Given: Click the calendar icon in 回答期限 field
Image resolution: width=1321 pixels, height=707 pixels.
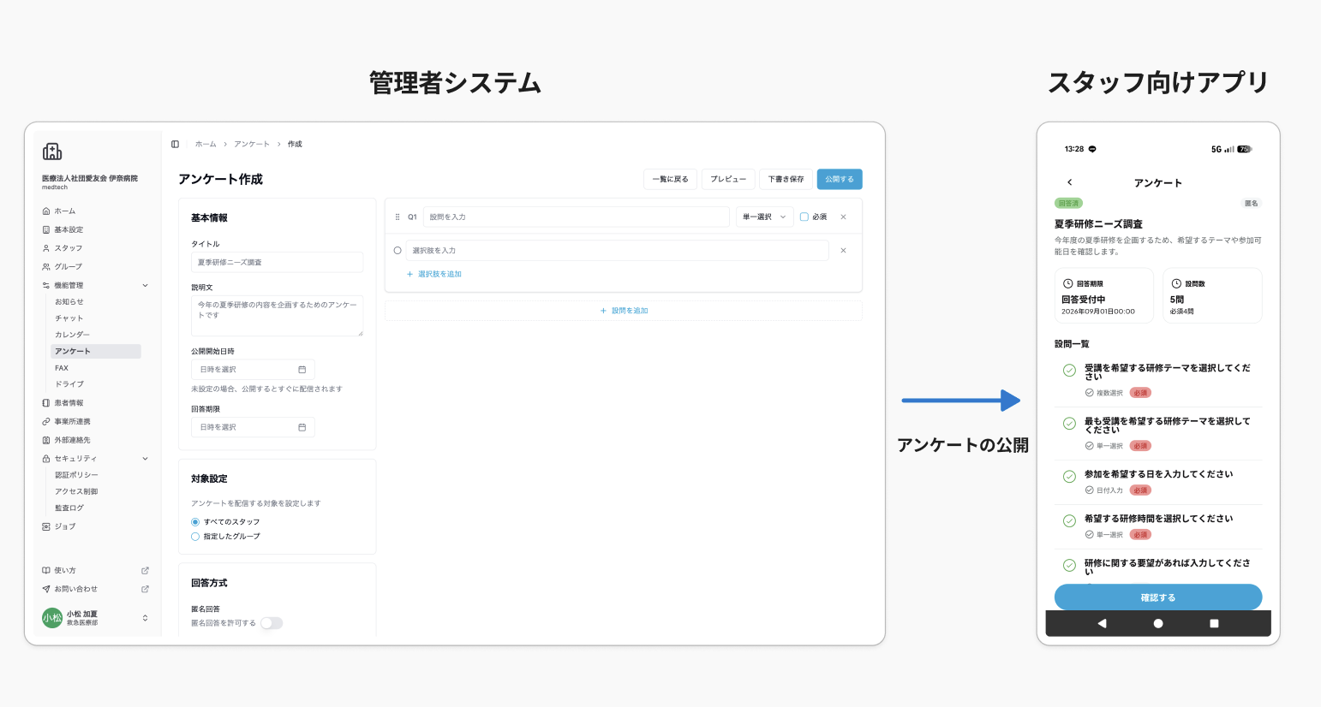Looking at the screenshot, I should 302,427.
